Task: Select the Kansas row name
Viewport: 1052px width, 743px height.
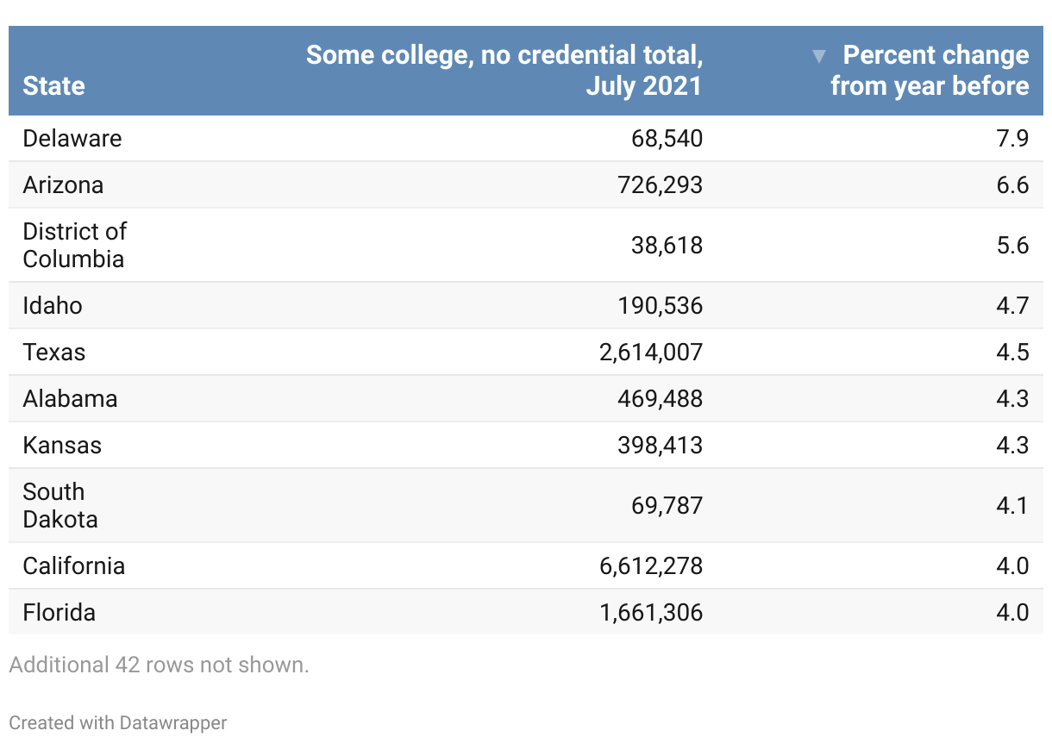Action: pos(62,446)
